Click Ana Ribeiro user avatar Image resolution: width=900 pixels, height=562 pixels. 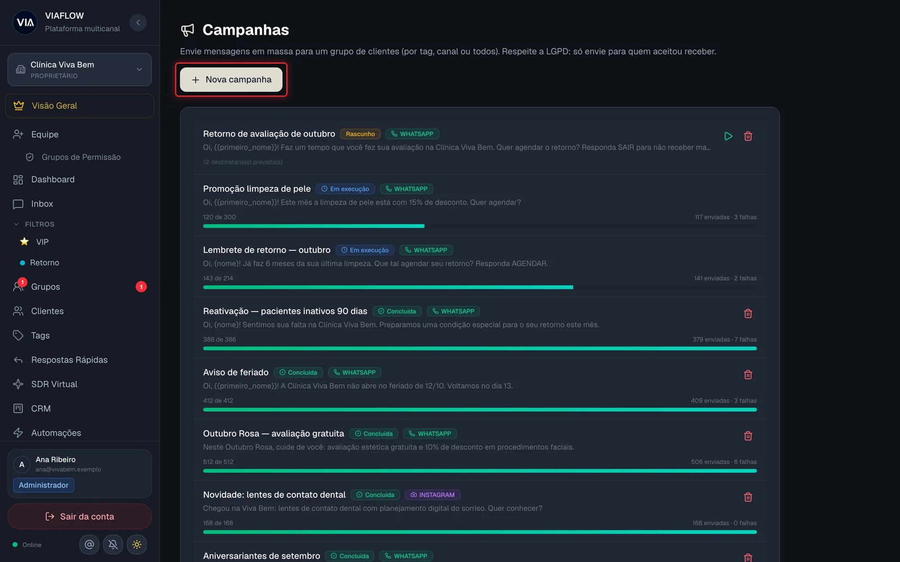[22, 464]
